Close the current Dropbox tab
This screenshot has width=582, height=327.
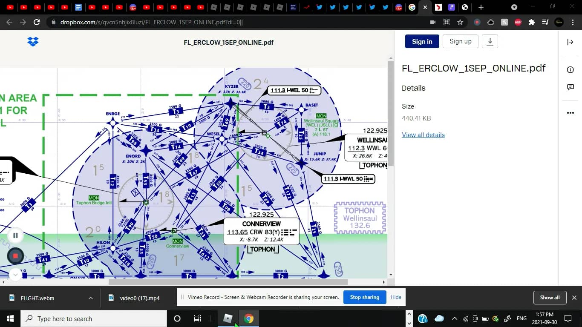click(425, 7)
